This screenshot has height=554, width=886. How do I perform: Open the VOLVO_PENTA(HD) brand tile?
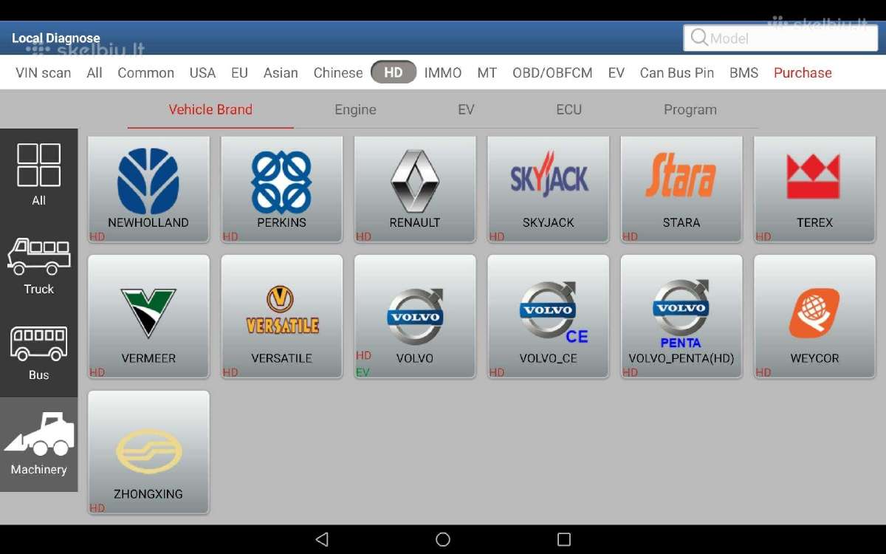(681, 316)
